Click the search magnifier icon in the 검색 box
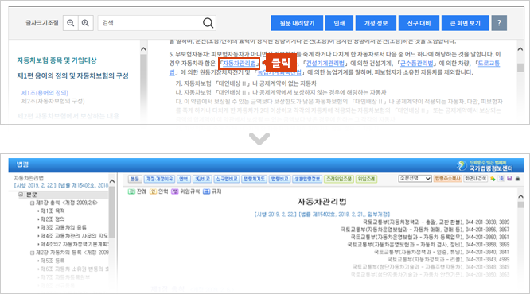This screenshot has height=294, width=530. pyautogui.click(x=208, y=23)
